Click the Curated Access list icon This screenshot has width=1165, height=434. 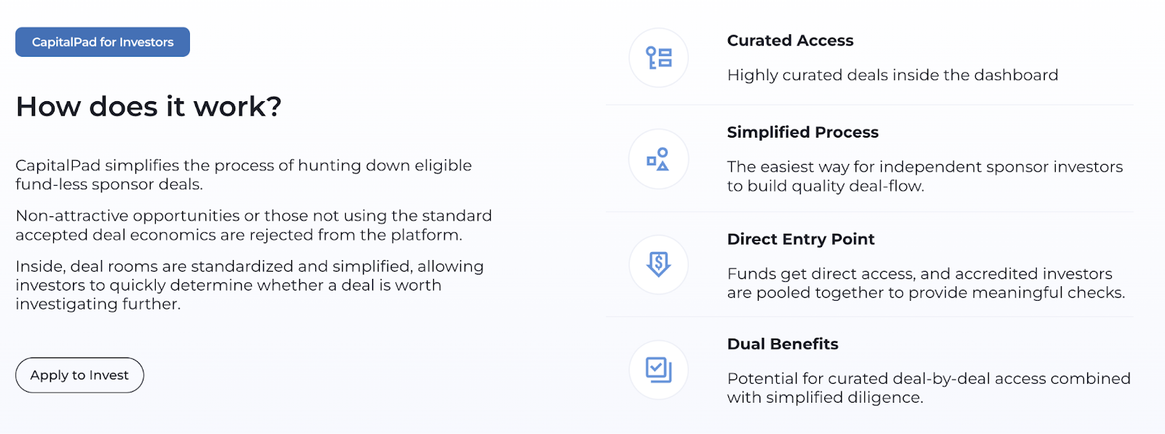658,58
